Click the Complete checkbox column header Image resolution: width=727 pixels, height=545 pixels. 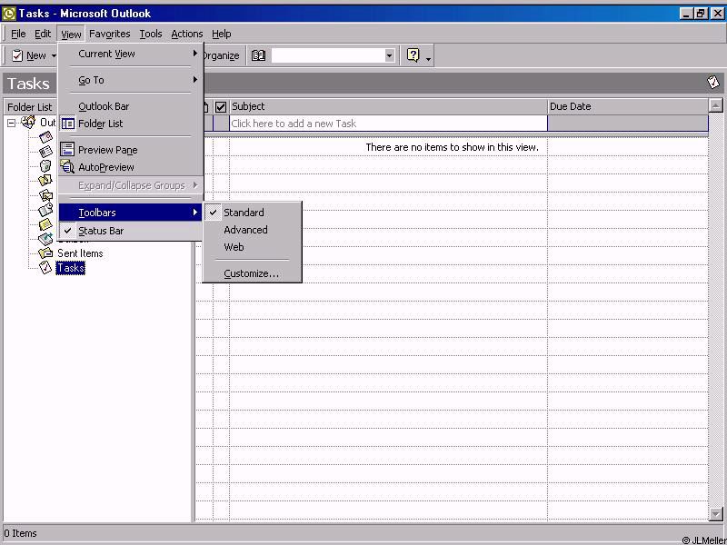(221, 106)
